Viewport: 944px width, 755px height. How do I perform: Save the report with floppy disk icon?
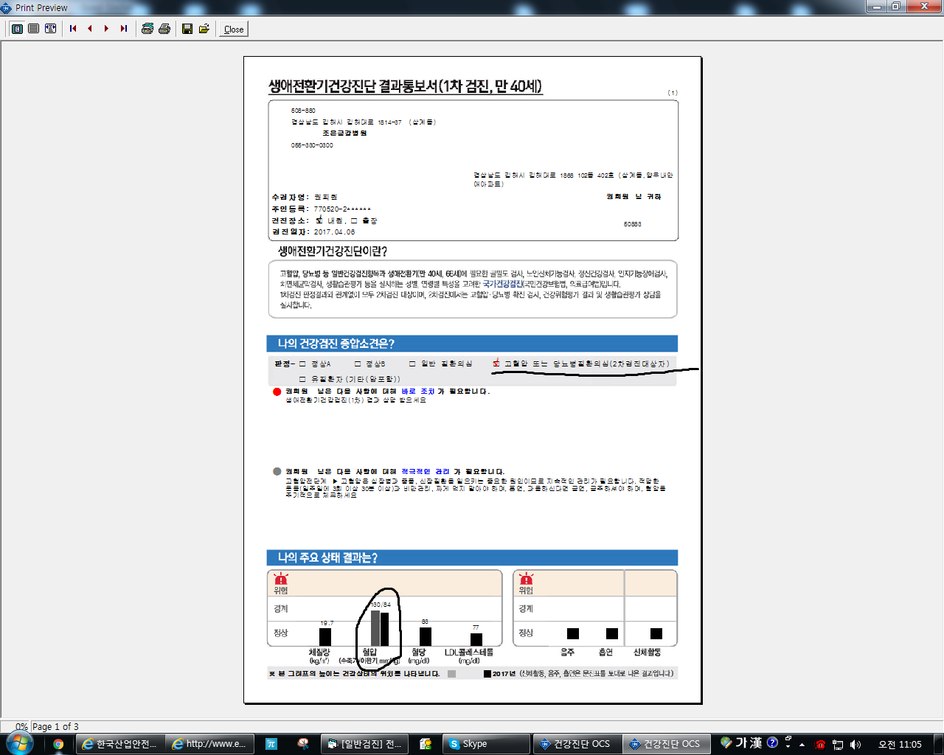tap(187, 29)
